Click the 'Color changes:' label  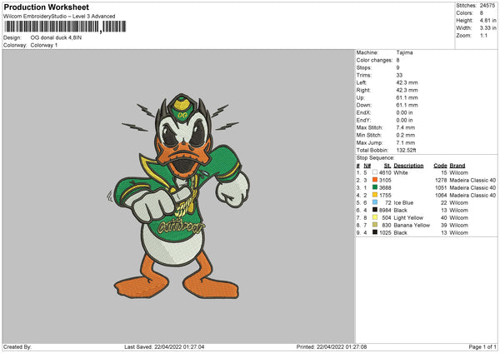pos(374,60)
